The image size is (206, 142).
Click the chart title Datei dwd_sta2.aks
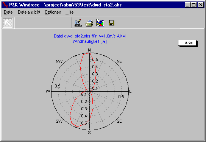pos(90,36)
